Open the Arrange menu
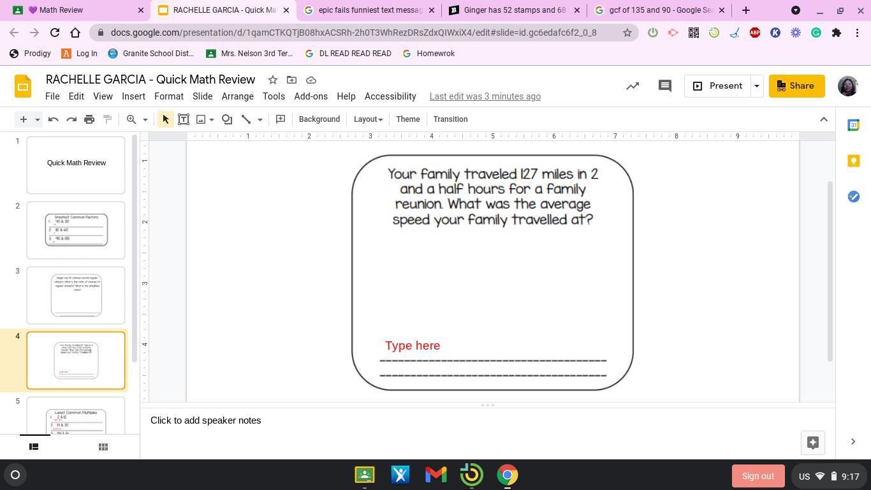This screenshot has height=490, width=871. 237,96
